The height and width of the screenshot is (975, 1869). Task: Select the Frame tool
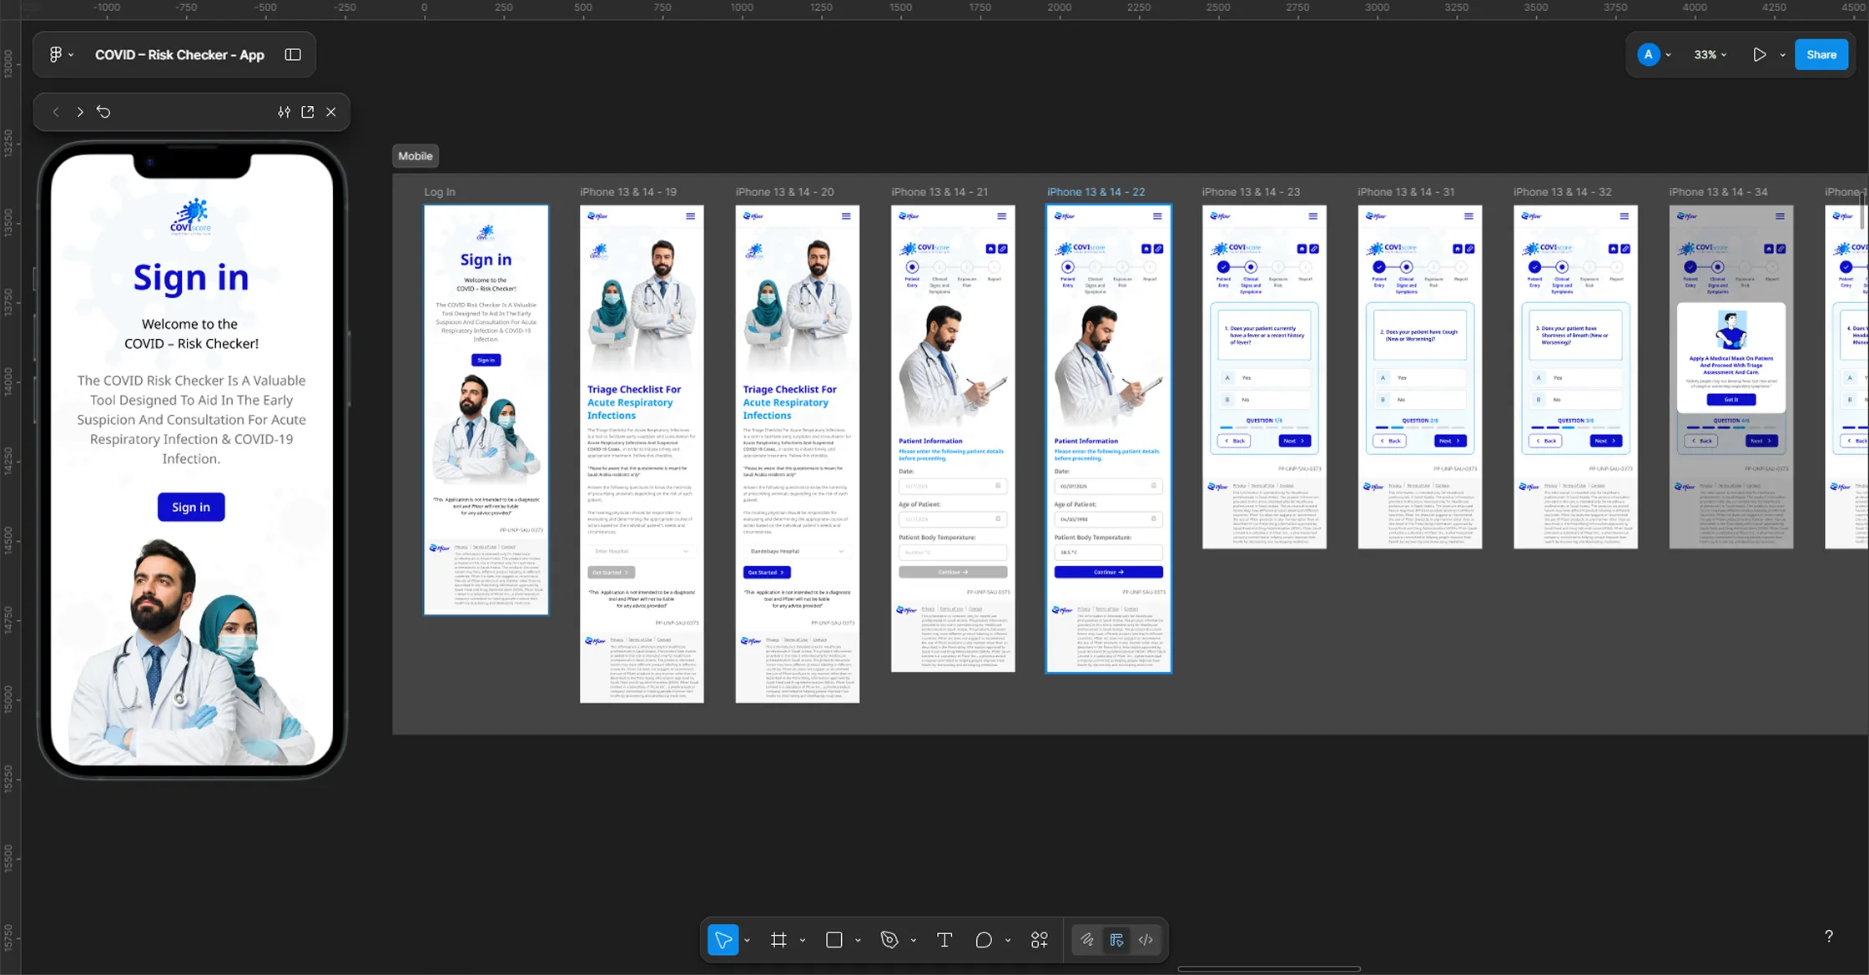tap(778, 940)
